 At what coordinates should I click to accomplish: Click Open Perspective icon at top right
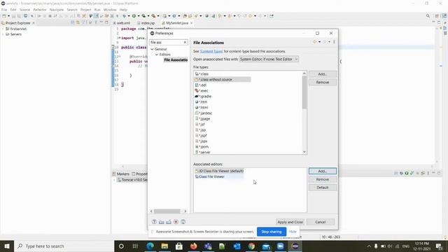pos(437,16)
